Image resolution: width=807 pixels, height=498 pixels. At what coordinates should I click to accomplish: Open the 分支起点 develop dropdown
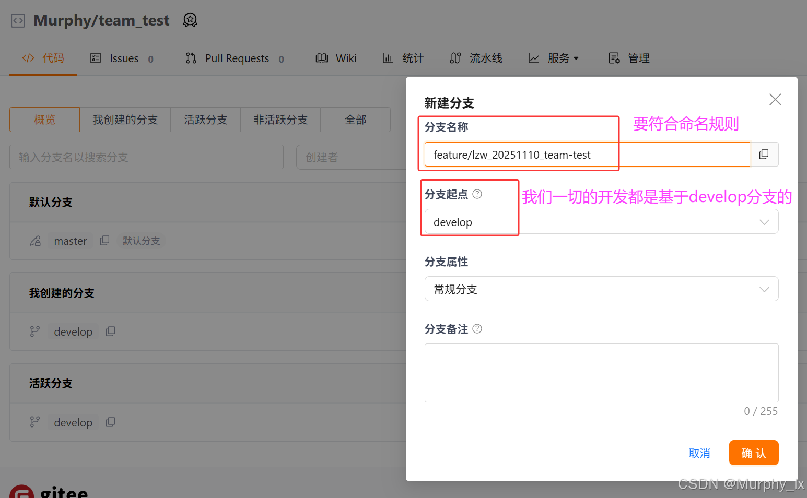click(601, 222)
